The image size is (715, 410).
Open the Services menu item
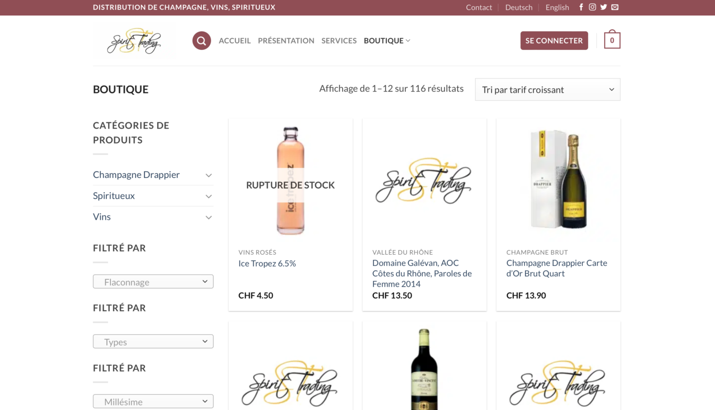339,40
